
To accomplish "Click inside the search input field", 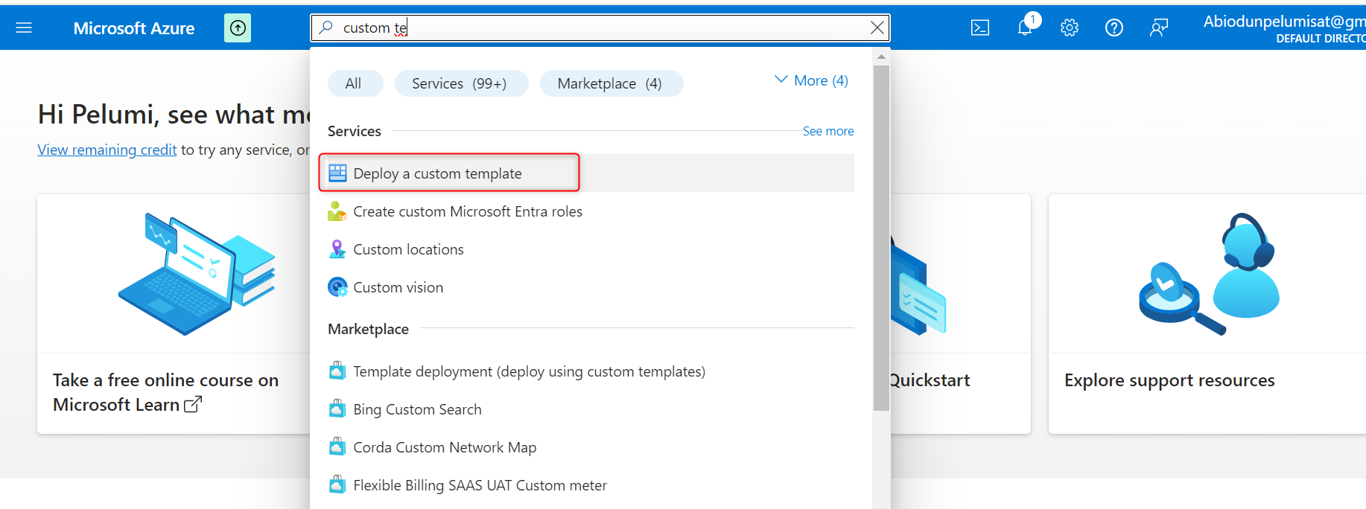I will (x=596, y=28).
